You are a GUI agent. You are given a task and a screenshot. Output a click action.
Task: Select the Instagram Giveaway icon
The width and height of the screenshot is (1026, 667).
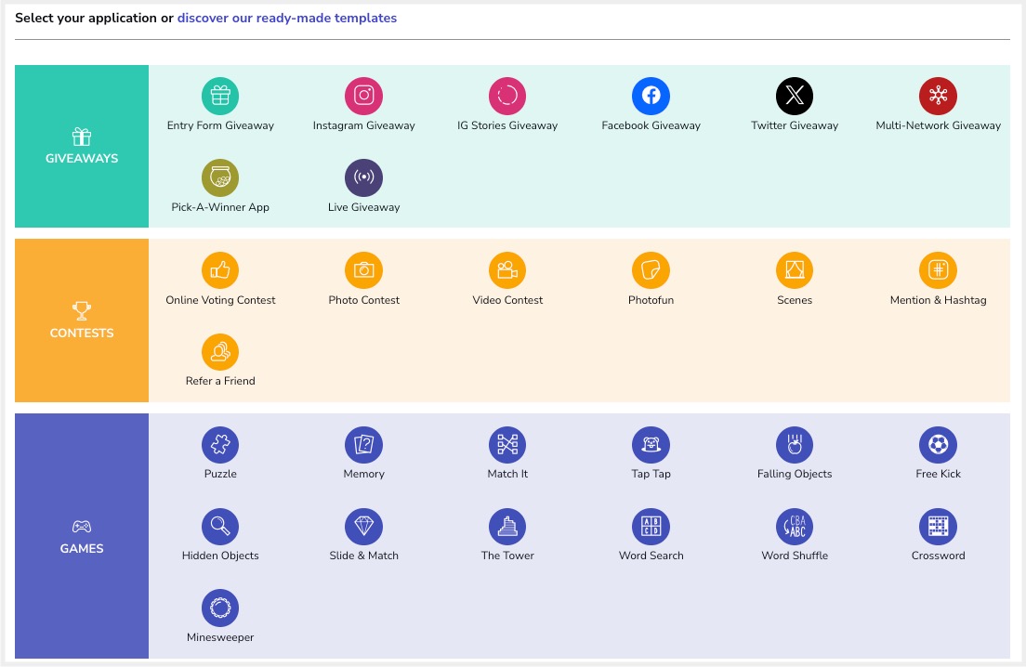click(x=363, y=97)
